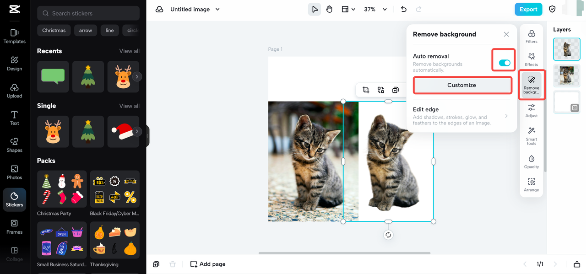
Task: Open the Templates panel
Action: pos(14,36)
